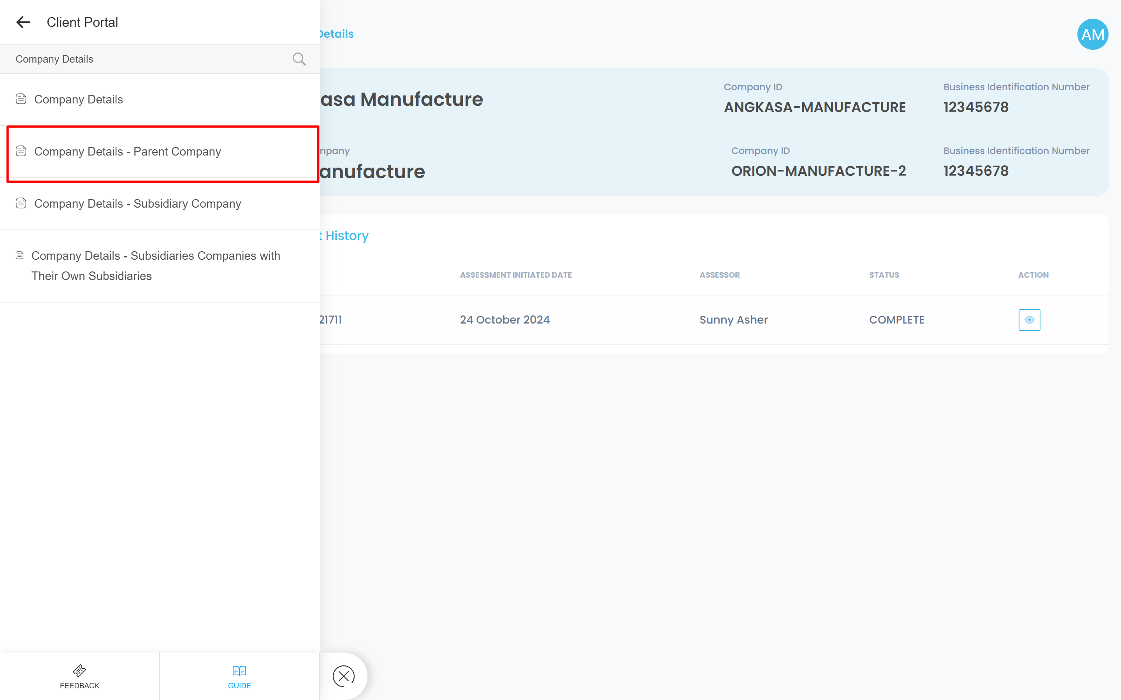Close the guide panel with X button
1121x700 pixels.
(343, 676)
